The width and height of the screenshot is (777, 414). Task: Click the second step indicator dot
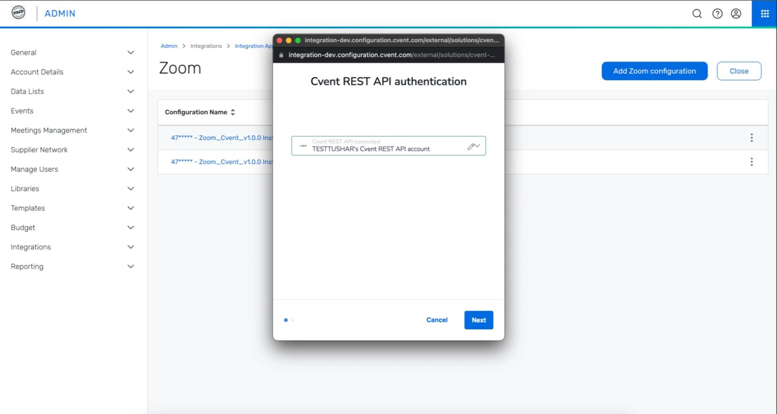pyautogui.click(x=293, y=320)
